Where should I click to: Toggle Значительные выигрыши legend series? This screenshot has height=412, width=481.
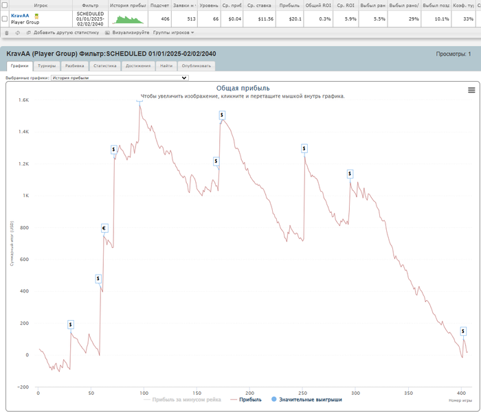tap(306, 400)
